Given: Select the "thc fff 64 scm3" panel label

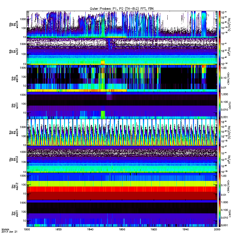Looking at the screenshot, I should pos(14,159).
